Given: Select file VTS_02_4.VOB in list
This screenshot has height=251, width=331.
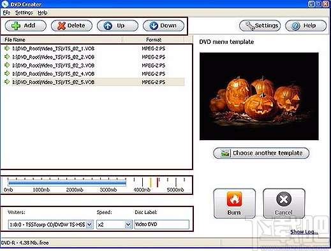Looking at the screenshot, I should 53,74.
